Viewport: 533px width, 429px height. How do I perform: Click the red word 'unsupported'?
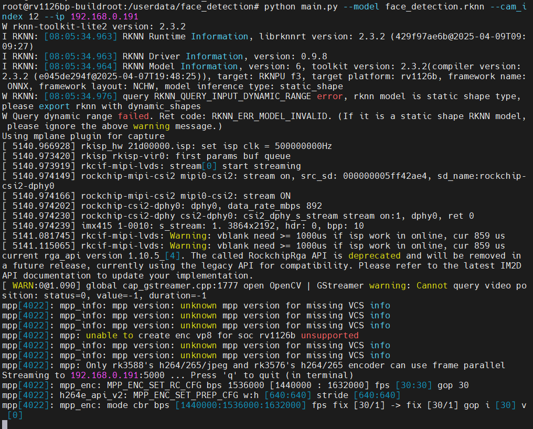pos(330,336)
